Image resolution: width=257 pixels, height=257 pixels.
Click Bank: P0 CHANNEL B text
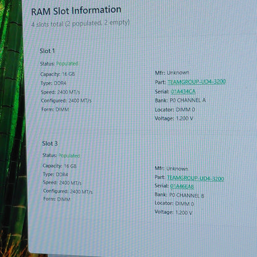coord(179,195)
